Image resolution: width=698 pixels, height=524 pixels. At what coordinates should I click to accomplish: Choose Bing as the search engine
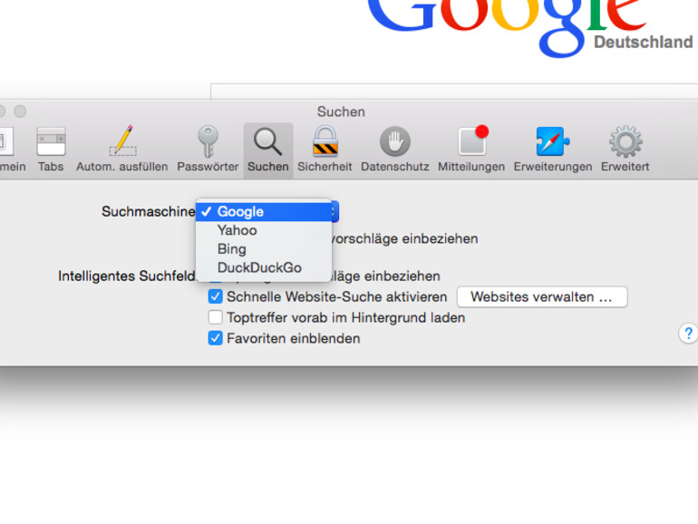[x=264, y=249]
